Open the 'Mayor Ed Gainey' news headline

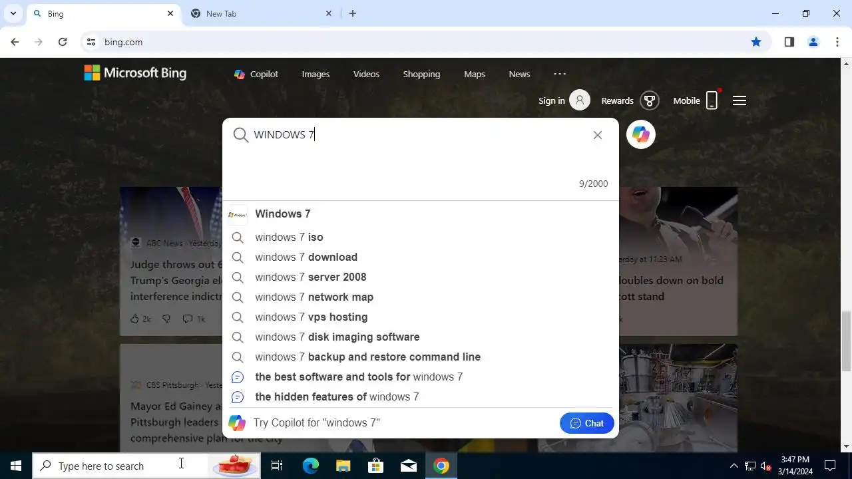click(176, 422)
